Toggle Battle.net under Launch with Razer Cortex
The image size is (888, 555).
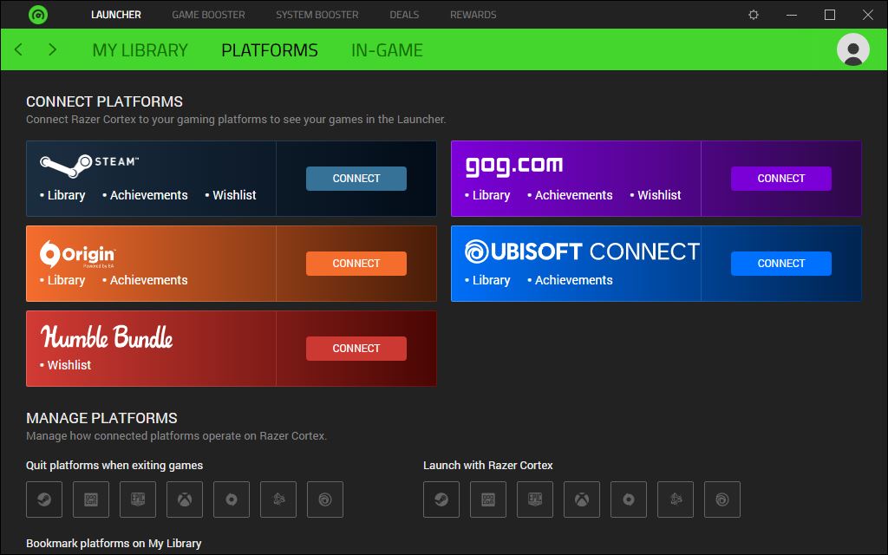pyautogui.click(x=676, y=499)
